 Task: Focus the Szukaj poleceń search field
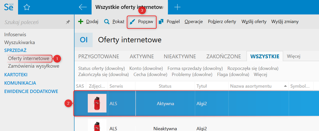pos(33,22)
